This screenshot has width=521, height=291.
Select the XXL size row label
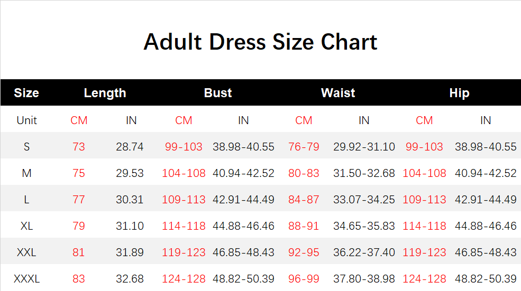pos(26,252)
